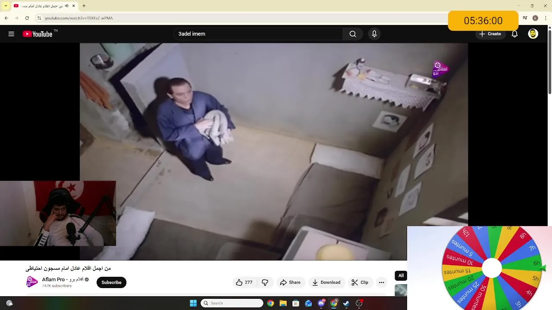Open Discord from taskbar
552x310 pixels.
pyautogui.click(x=321, y=303)
